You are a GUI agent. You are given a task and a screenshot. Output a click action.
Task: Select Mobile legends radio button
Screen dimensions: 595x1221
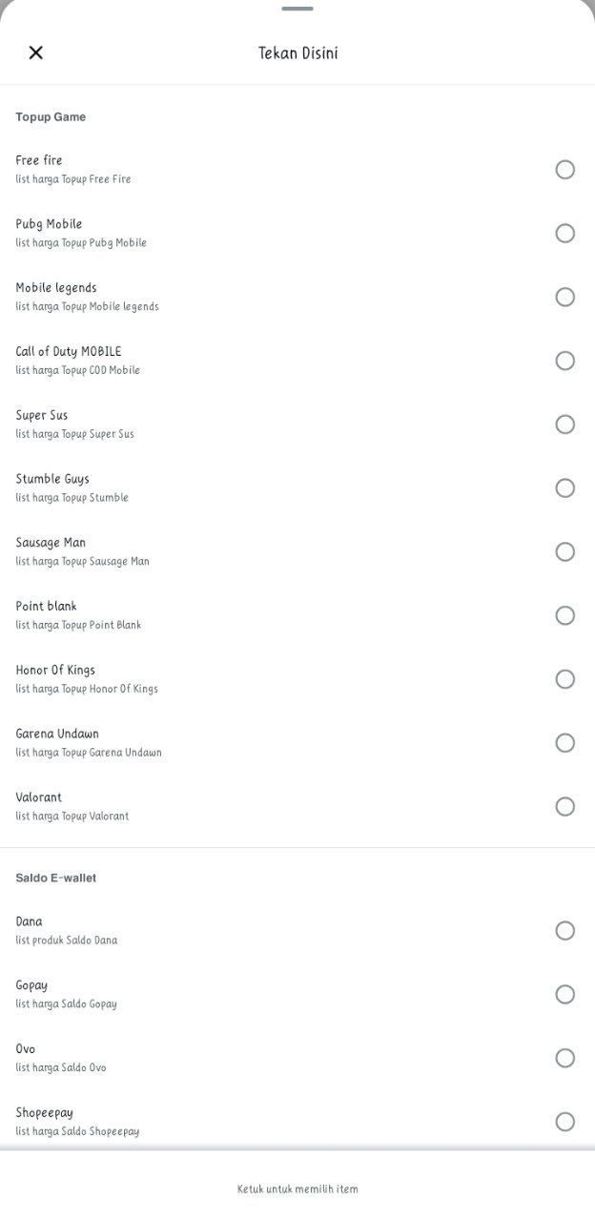(564, 297)
